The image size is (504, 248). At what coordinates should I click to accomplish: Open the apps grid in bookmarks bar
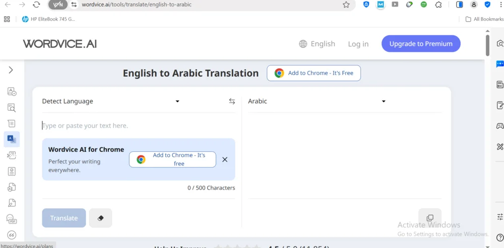pos(7,19)
